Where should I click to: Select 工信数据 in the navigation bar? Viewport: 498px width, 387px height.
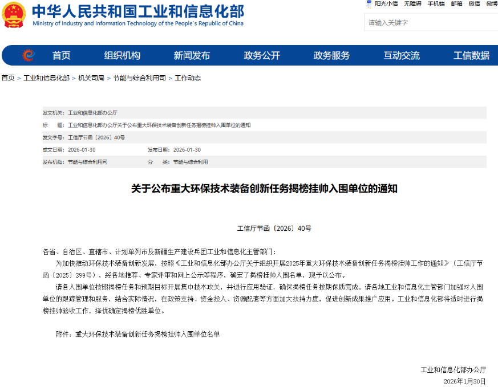(471, 55)
